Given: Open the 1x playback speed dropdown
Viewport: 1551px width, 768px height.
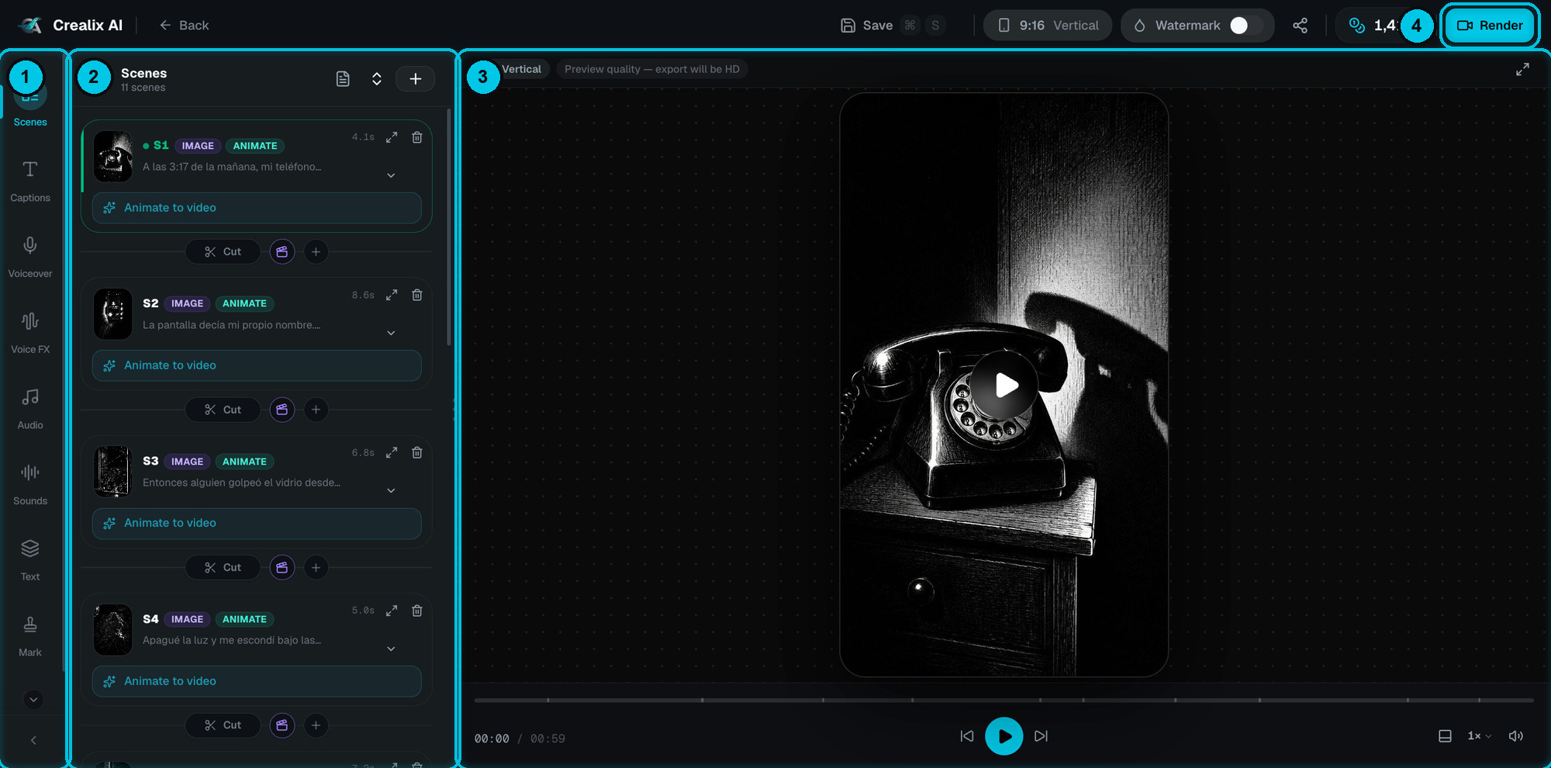Looking at the screenshot, I should [x=1479, y=736].
